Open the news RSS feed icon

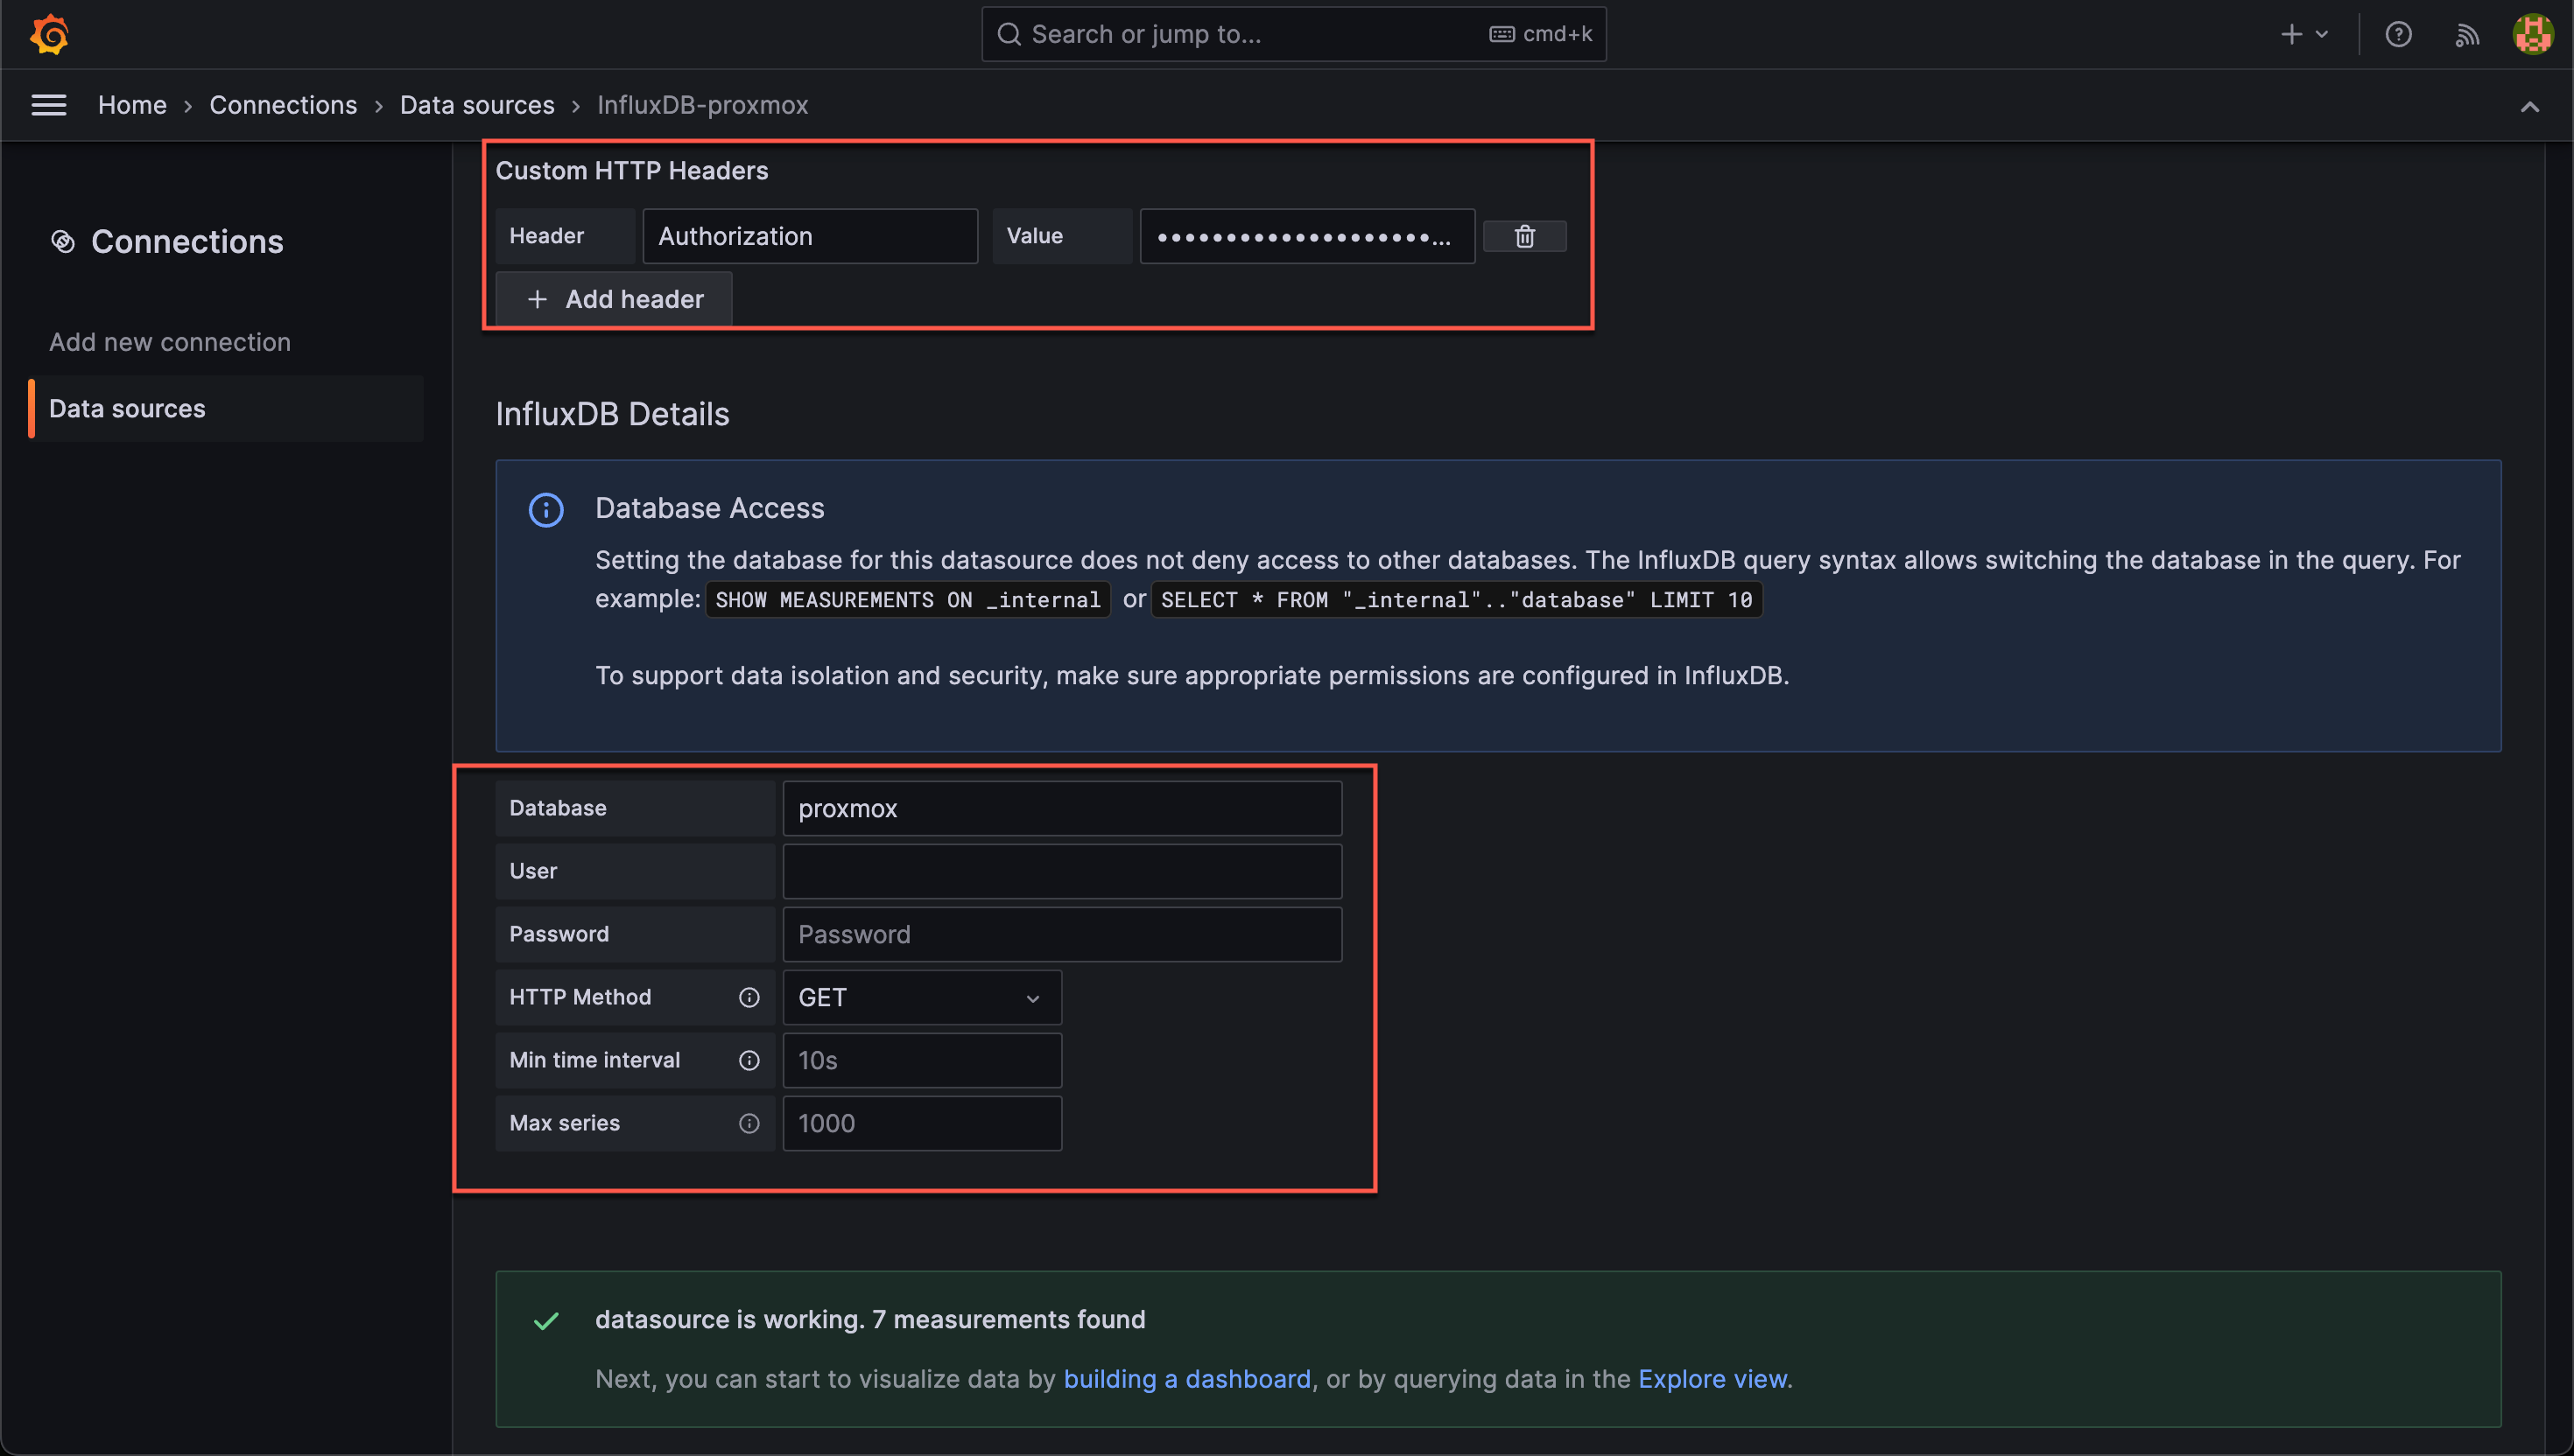2467,35
